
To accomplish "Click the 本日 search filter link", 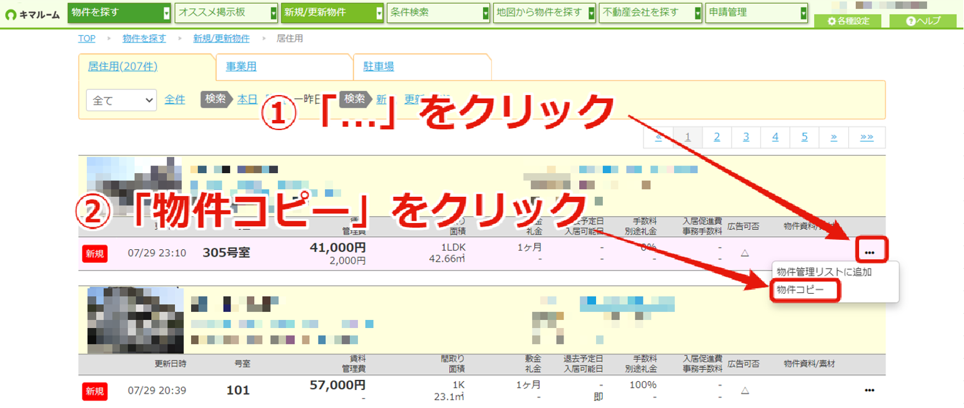I will point(248,99).
